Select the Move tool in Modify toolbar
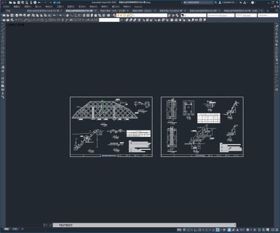The image size is (280, 233). pyautogui.click(x=277, y=45)
